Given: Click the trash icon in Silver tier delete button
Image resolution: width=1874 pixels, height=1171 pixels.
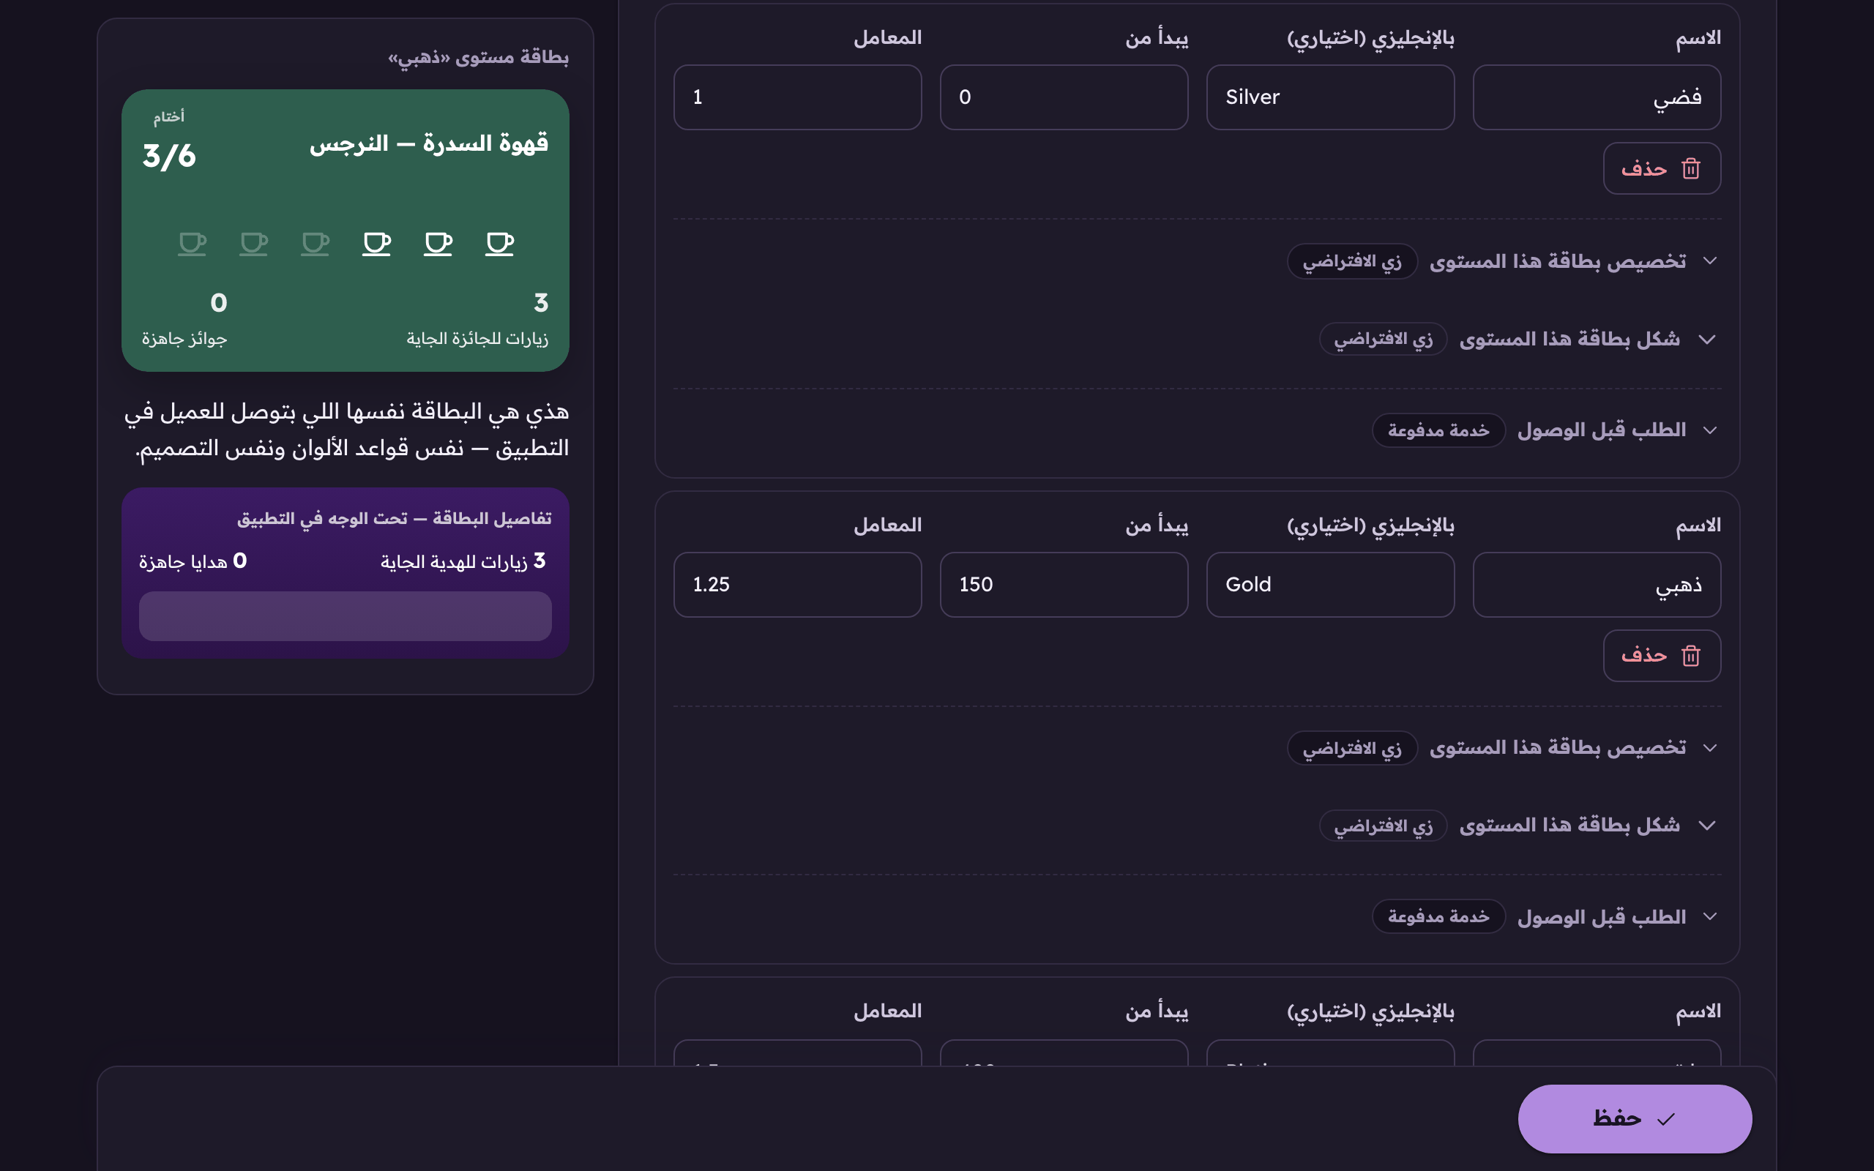Looking at the screenshot, I should pos(1690,168).
